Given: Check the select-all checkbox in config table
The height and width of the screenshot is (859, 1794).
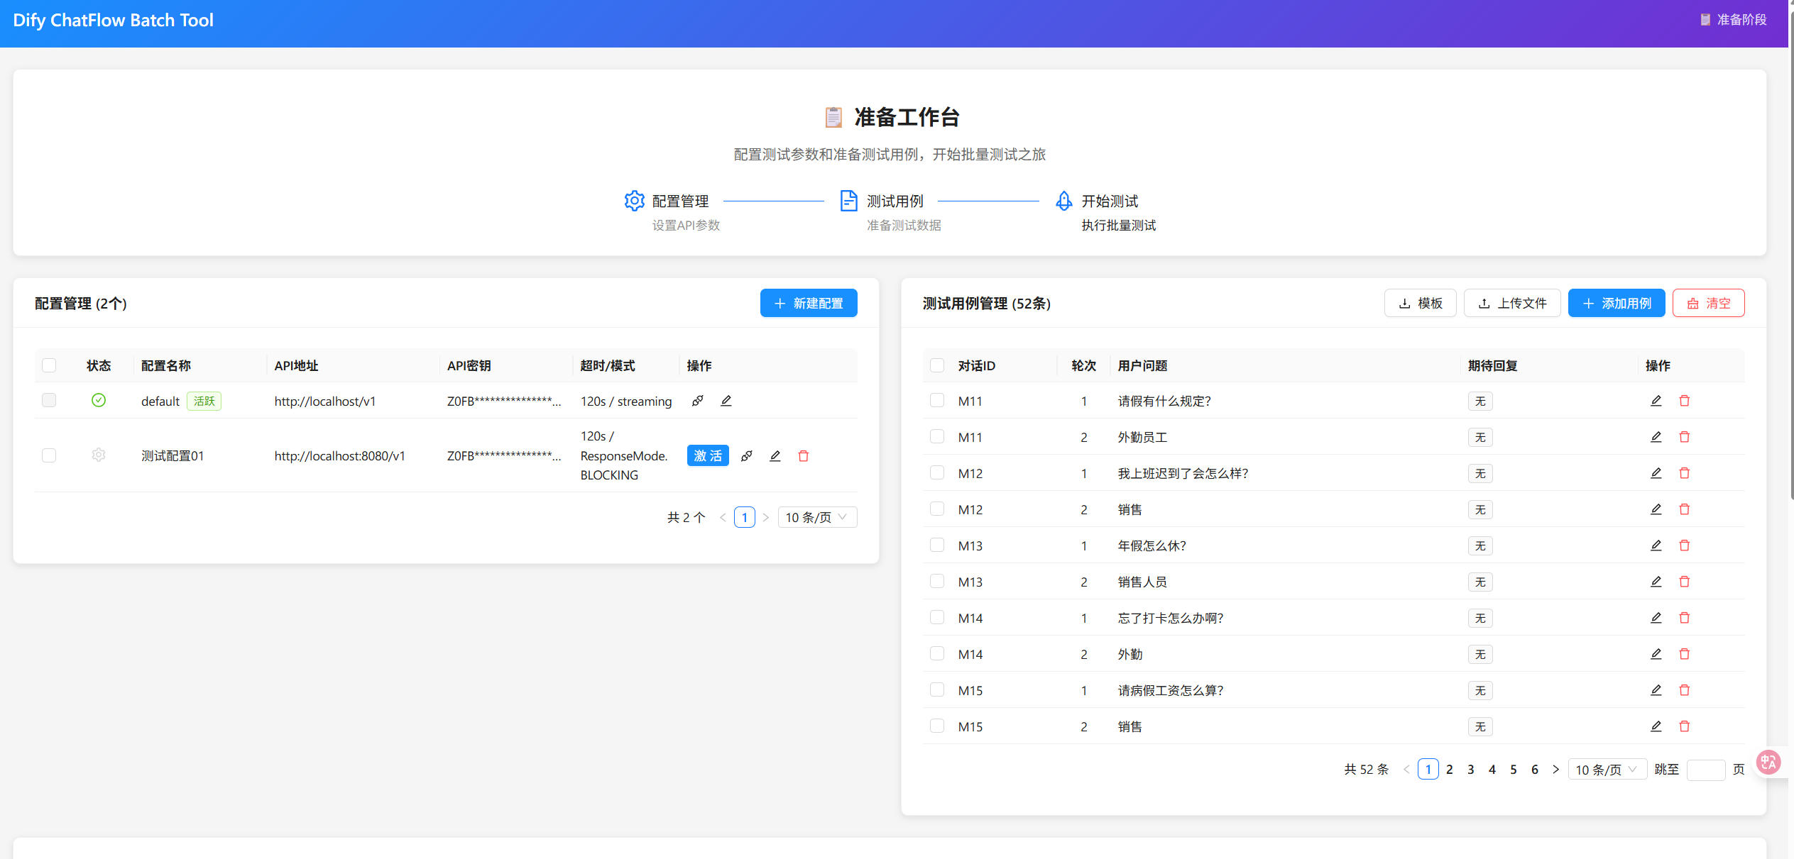Looking at the screenshot, I should point(49,365).
